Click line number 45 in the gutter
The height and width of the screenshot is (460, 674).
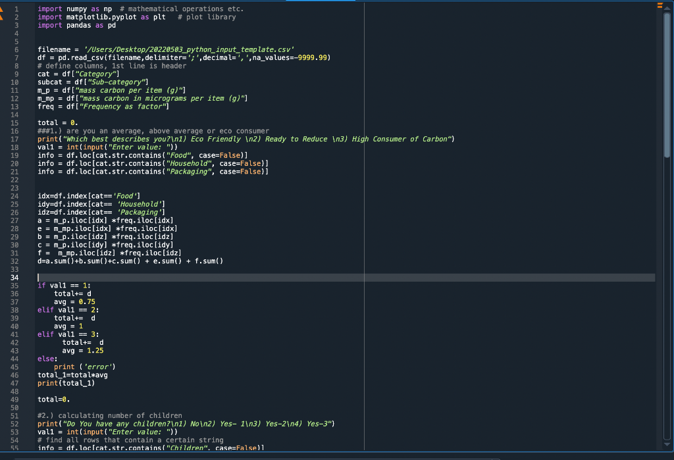click(x=14, y=367)
